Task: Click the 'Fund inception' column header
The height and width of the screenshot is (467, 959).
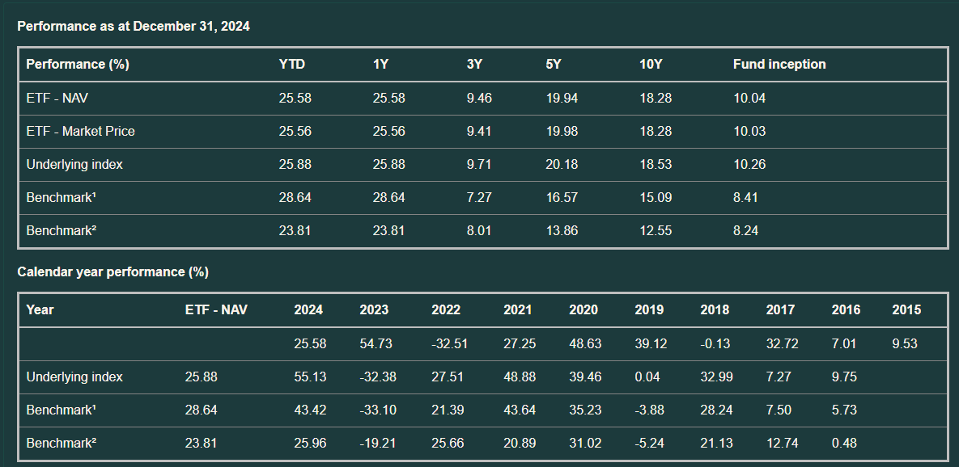Action: (779, 64)
